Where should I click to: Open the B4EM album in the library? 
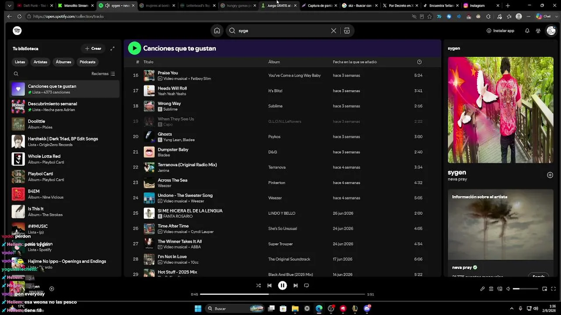(x=64, y=194)
